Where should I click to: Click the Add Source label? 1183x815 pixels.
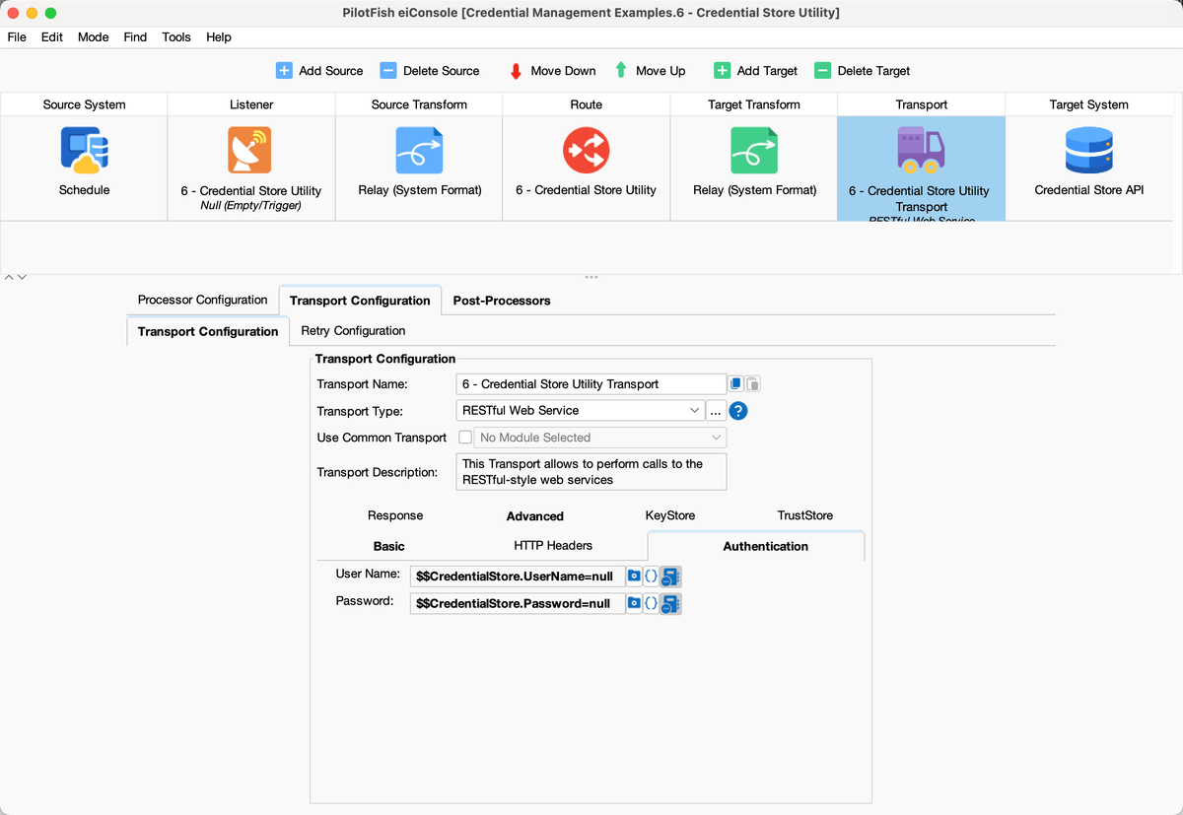[x=331, y=71]
